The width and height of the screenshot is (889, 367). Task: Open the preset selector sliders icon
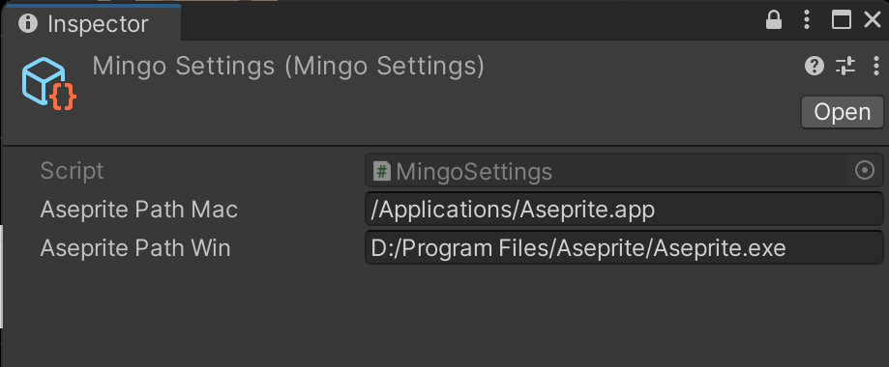coord(845,67)
